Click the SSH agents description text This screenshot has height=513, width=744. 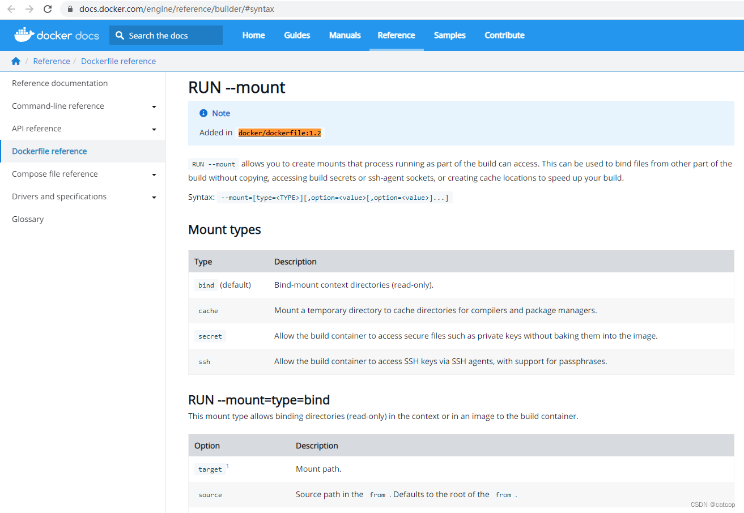(440, 361)
